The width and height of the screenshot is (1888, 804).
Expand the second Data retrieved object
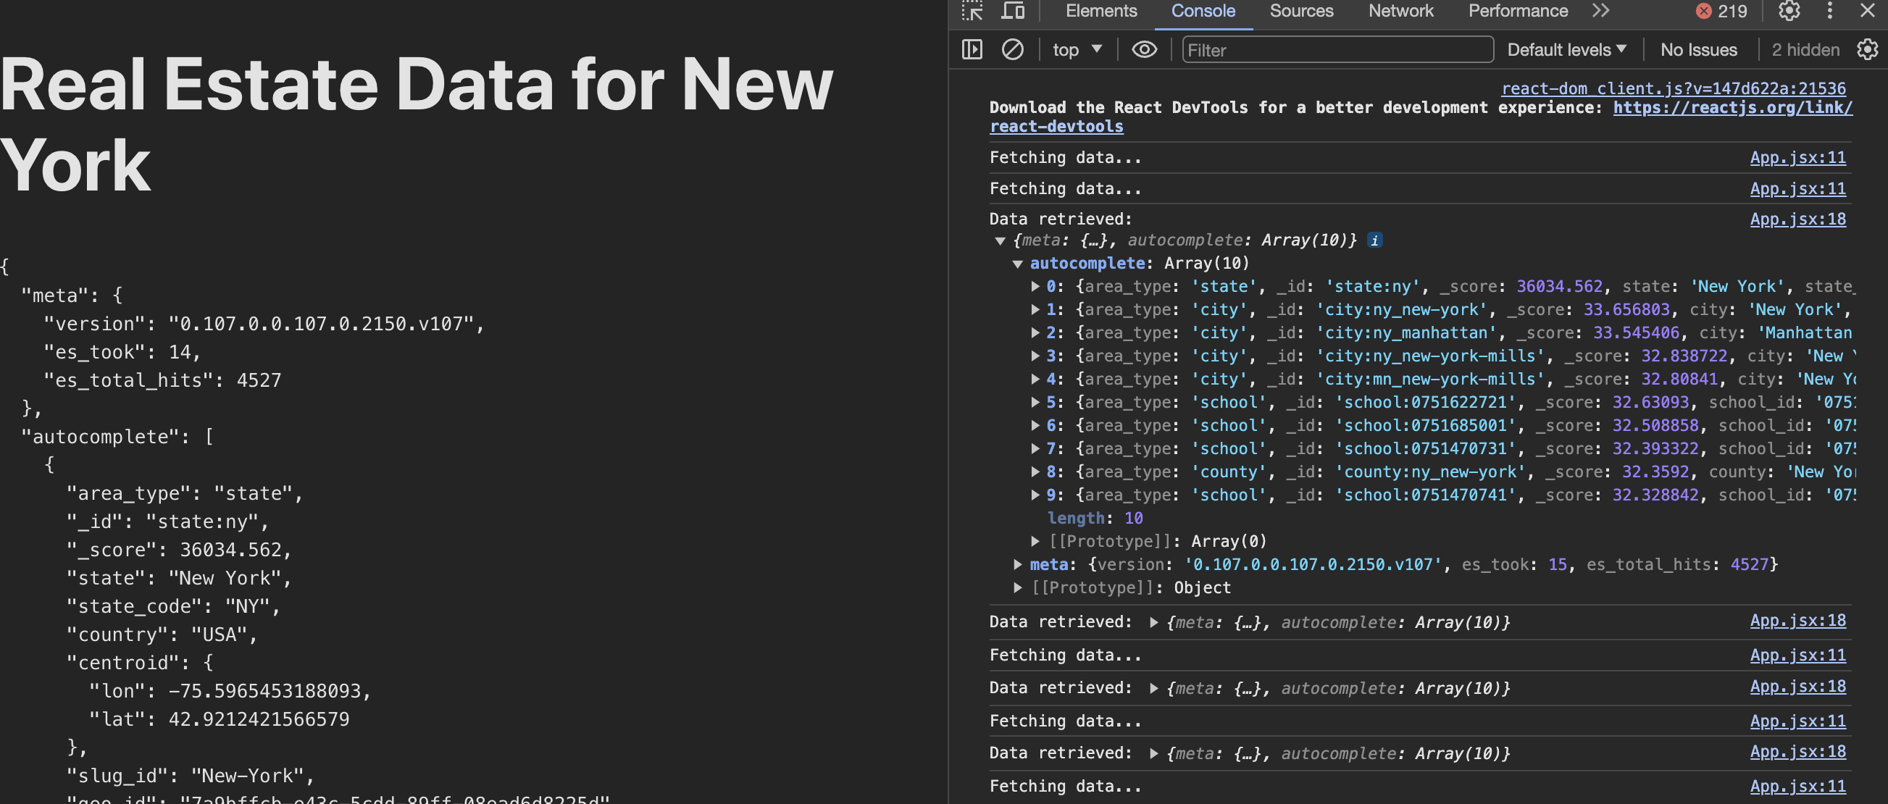pyautogui.click(x=1153, y=622)
